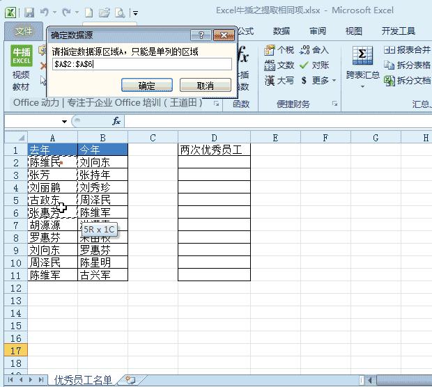Select row 17 header
The width and height of the screenshot is (432, 387).
[16, 350]
